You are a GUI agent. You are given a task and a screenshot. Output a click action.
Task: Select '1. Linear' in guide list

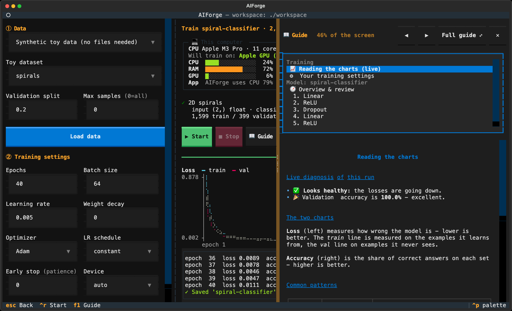click(389, 96)
